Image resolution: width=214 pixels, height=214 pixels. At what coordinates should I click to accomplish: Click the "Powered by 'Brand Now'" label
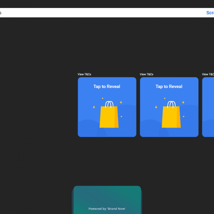pos(107,209)
